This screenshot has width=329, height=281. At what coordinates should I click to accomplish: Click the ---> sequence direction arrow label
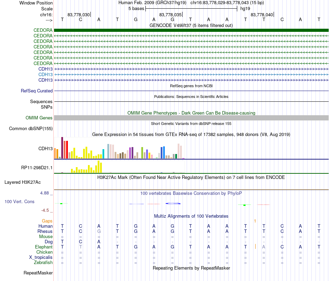[49, 20]
